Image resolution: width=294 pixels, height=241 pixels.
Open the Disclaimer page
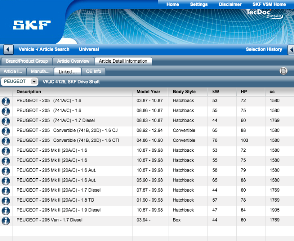[230, 4]
